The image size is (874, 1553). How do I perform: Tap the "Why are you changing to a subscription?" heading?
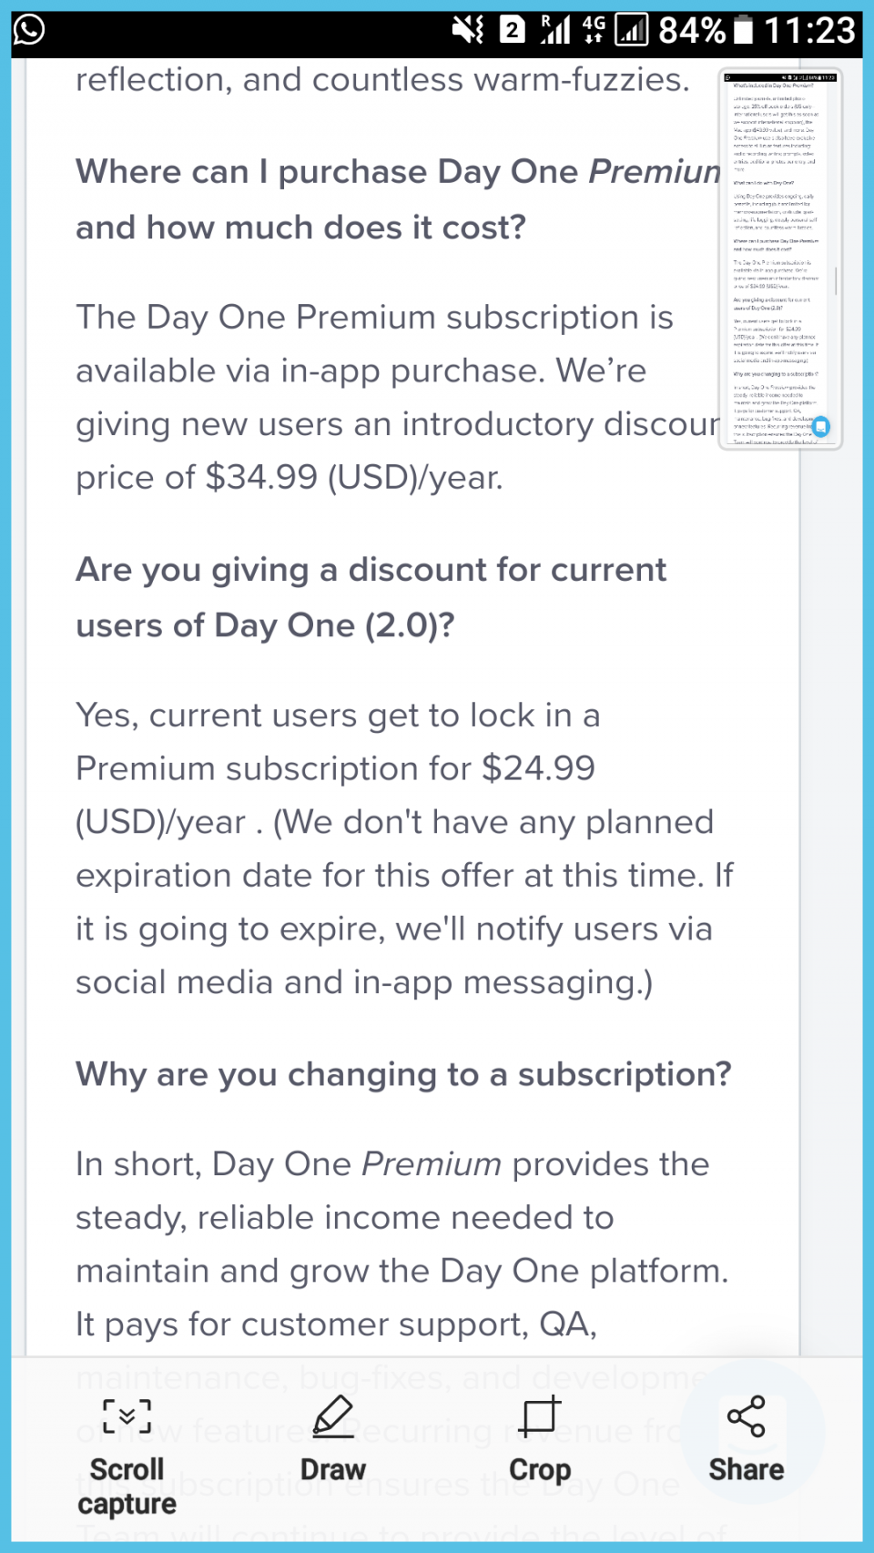(403, 1074)
